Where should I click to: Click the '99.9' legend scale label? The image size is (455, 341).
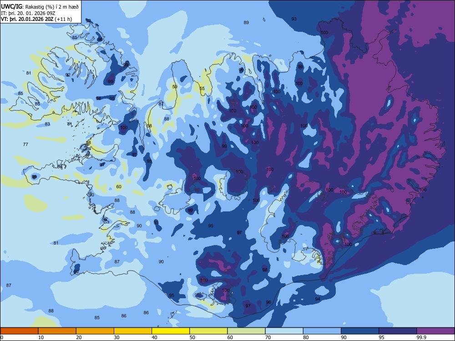coord(421,337)
